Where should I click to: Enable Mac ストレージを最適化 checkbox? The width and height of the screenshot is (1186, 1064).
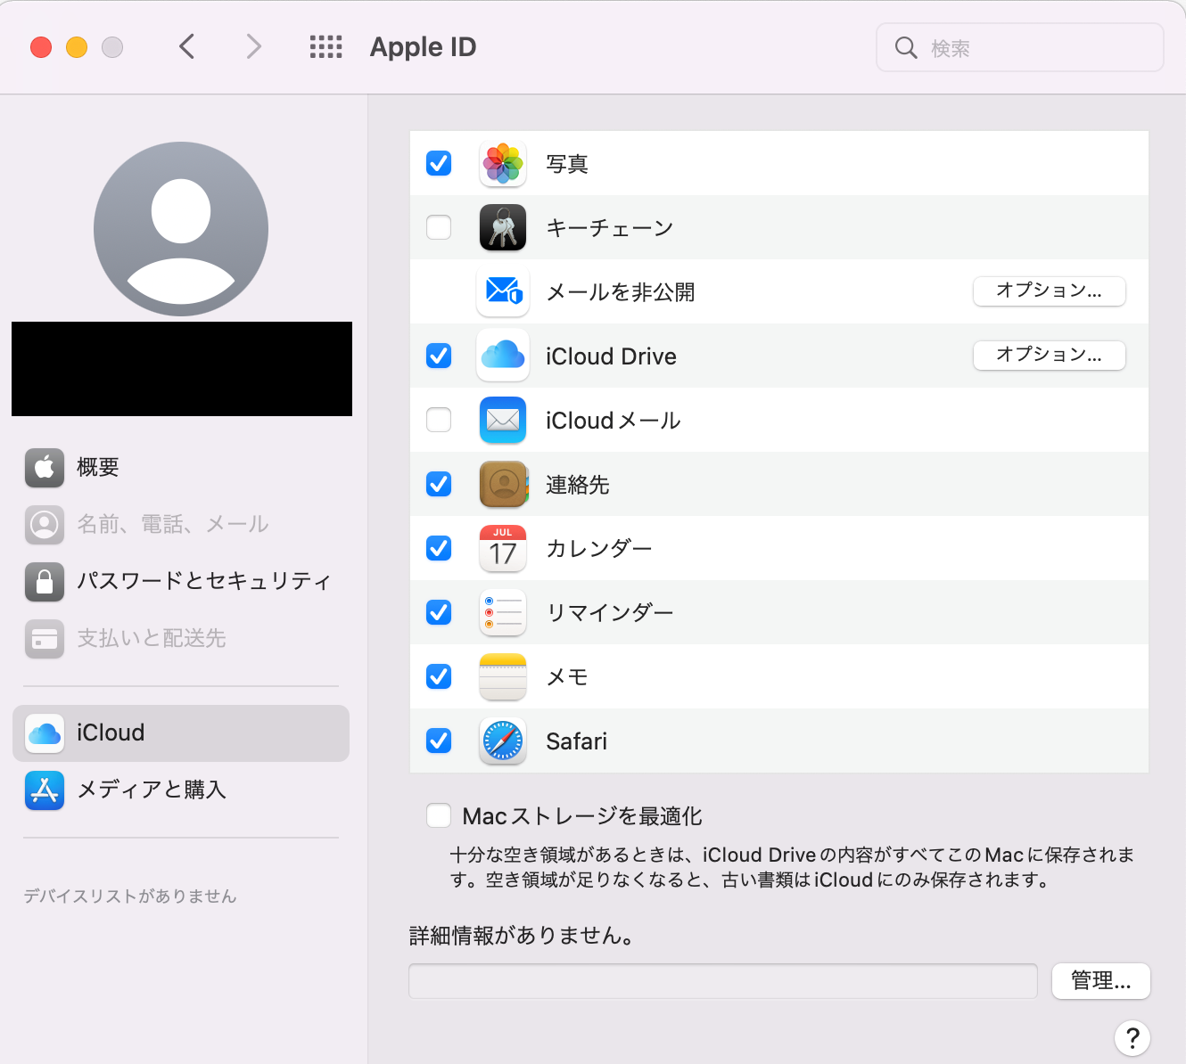(439, 815)
